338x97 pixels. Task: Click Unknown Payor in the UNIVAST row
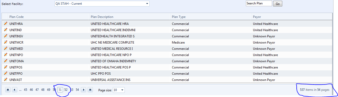[264, 80]
